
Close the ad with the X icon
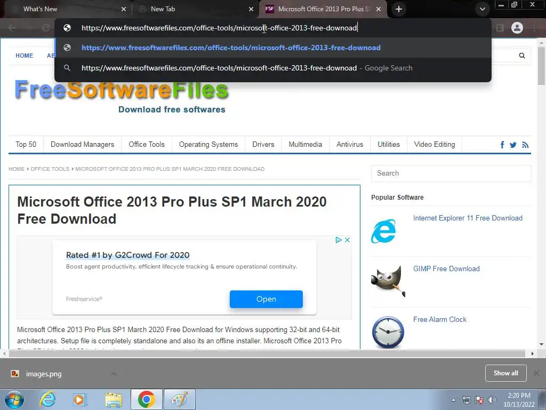347,240
